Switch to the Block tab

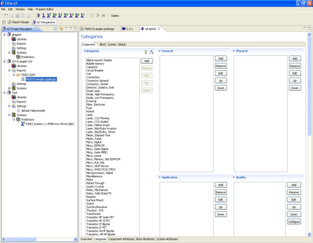(103, 44)
